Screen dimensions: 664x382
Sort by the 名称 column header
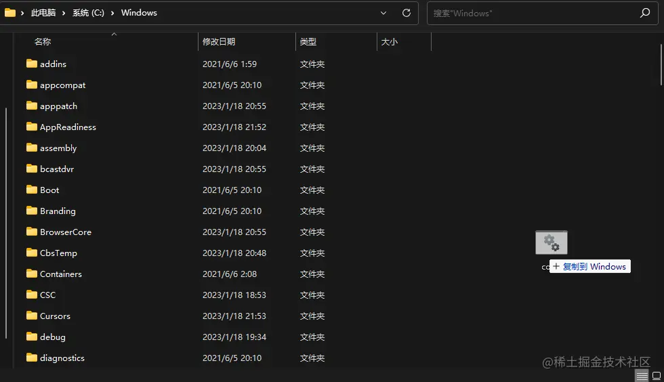click(x=42, y=41)
